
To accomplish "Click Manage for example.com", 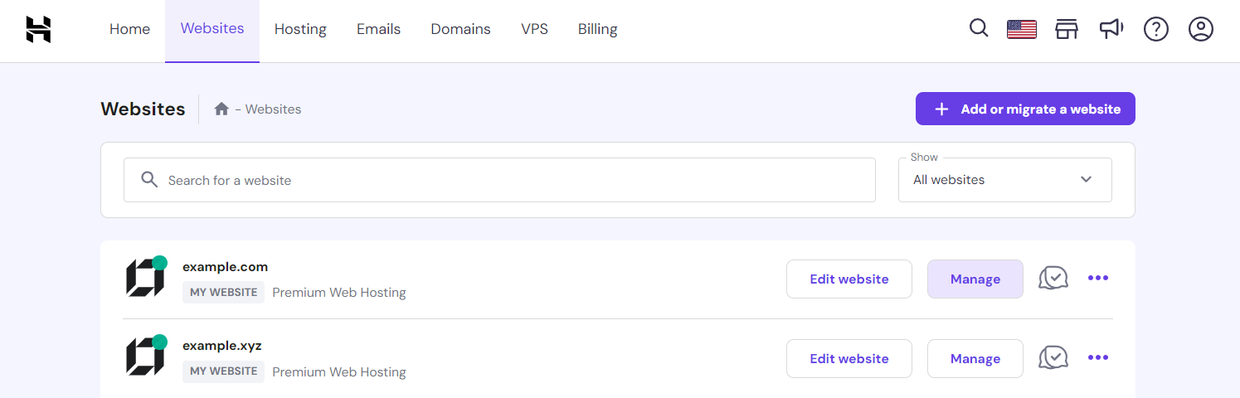I will pyautogui.click(x=975, y=279).
